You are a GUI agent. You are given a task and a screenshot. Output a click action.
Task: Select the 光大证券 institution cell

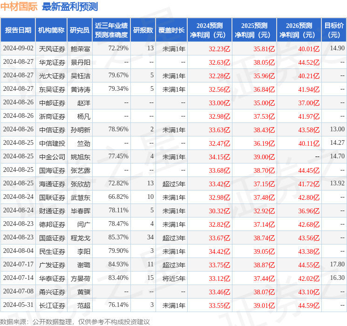coord(52,76)
